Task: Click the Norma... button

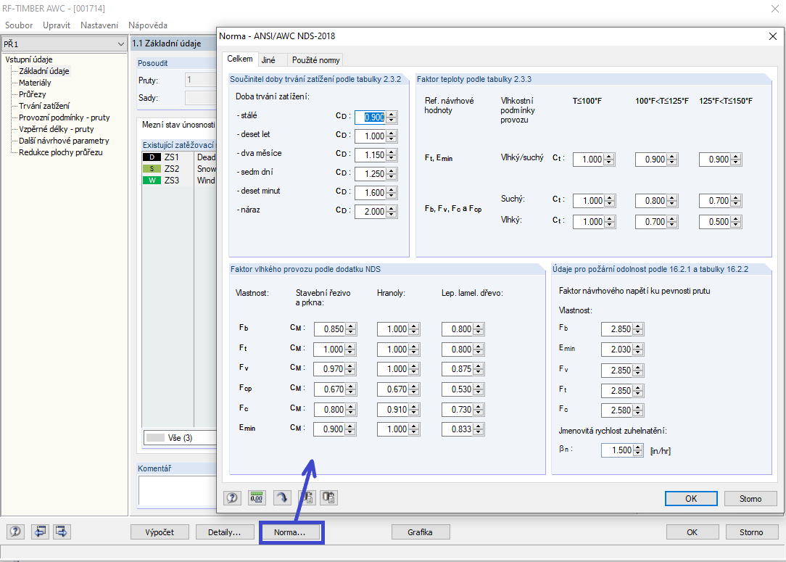Action: [x=289, y=532]
